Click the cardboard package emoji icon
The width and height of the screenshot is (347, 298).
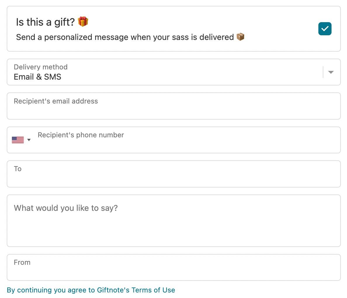tap(240, 37)
